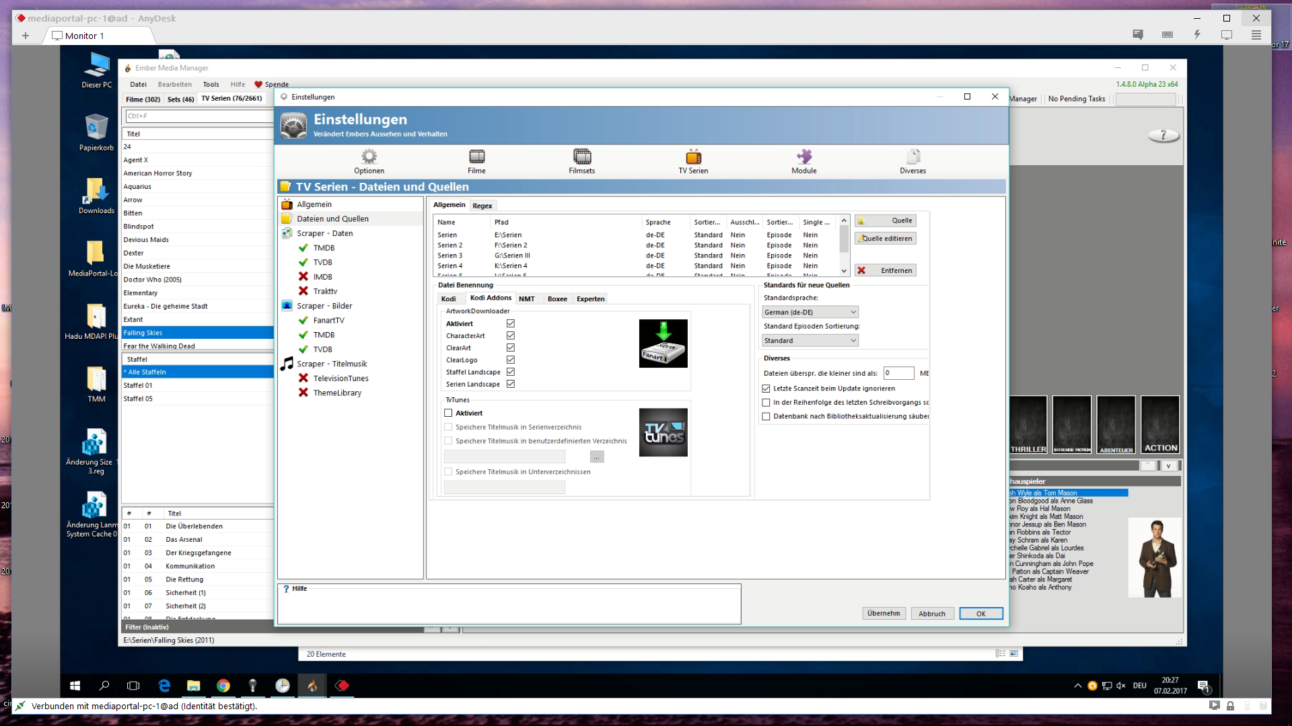1292x726 pixels.
Task: Toggle ArtworkDownloader Aktiviert checkbox
Action: click(x=511, y=323)
